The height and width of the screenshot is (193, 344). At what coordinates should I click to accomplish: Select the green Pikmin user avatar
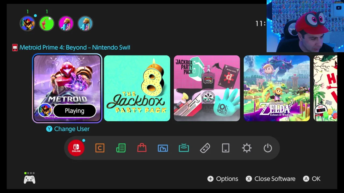click(47, 24)
